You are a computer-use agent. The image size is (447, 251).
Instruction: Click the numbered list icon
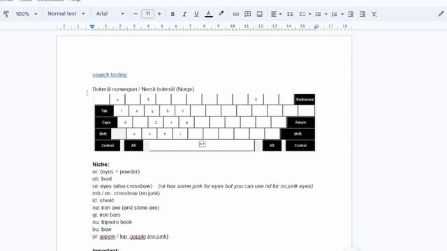tap(335, 14)
